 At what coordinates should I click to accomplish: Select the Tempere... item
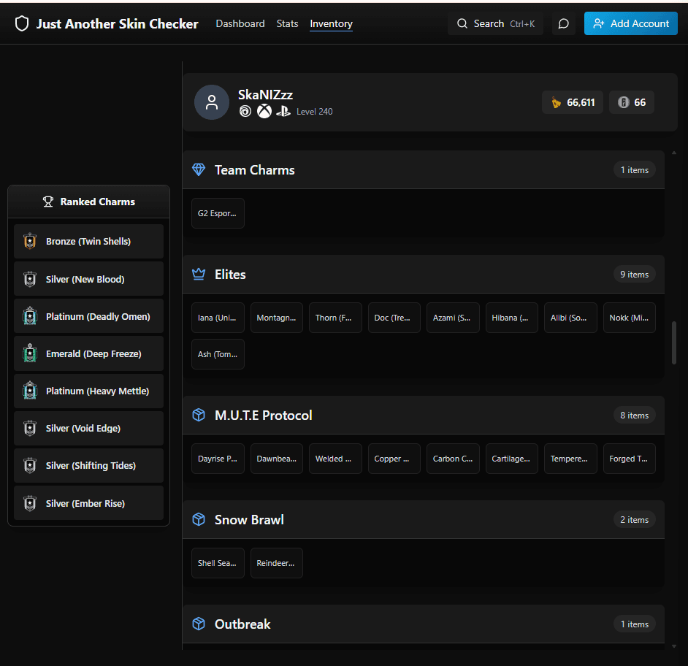570,459
